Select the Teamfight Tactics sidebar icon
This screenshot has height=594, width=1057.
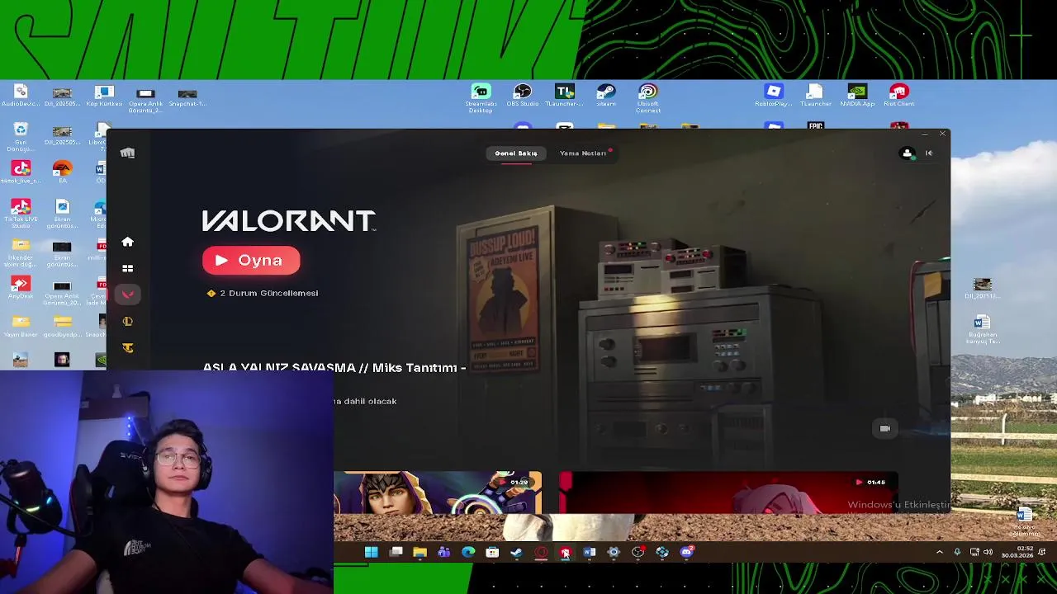tap(127, 347)
